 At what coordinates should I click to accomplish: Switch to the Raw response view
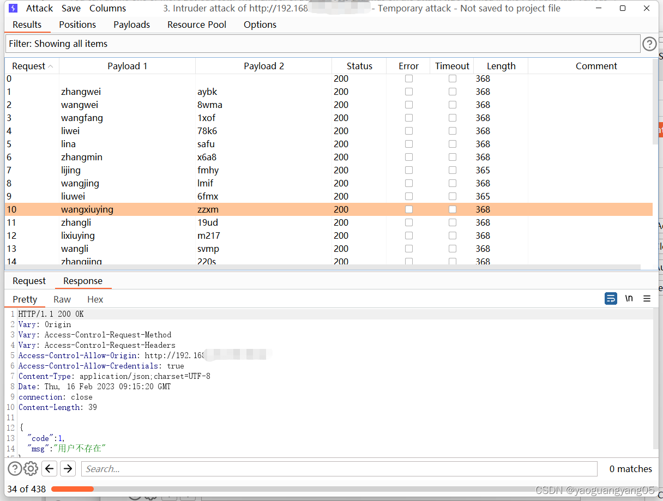(62, 299)
